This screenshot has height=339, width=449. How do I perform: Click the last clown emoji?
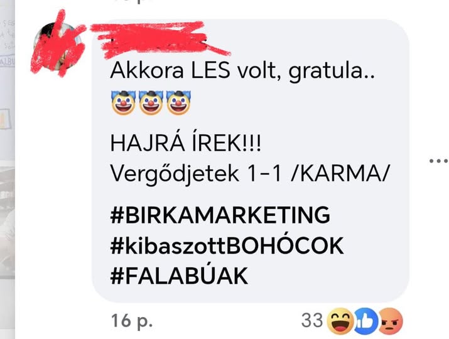[178, 102]
